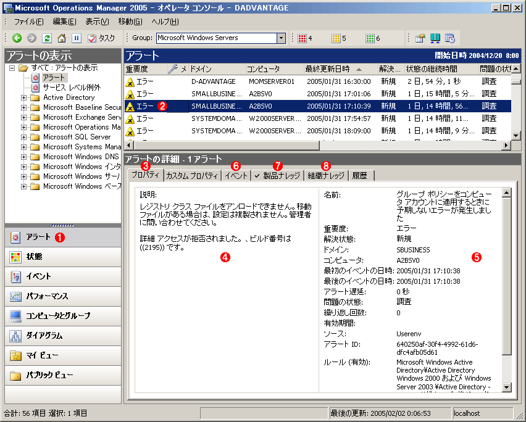
Task: Sort alerts by the コンピュータ column header
Action: tap(275, 69)
